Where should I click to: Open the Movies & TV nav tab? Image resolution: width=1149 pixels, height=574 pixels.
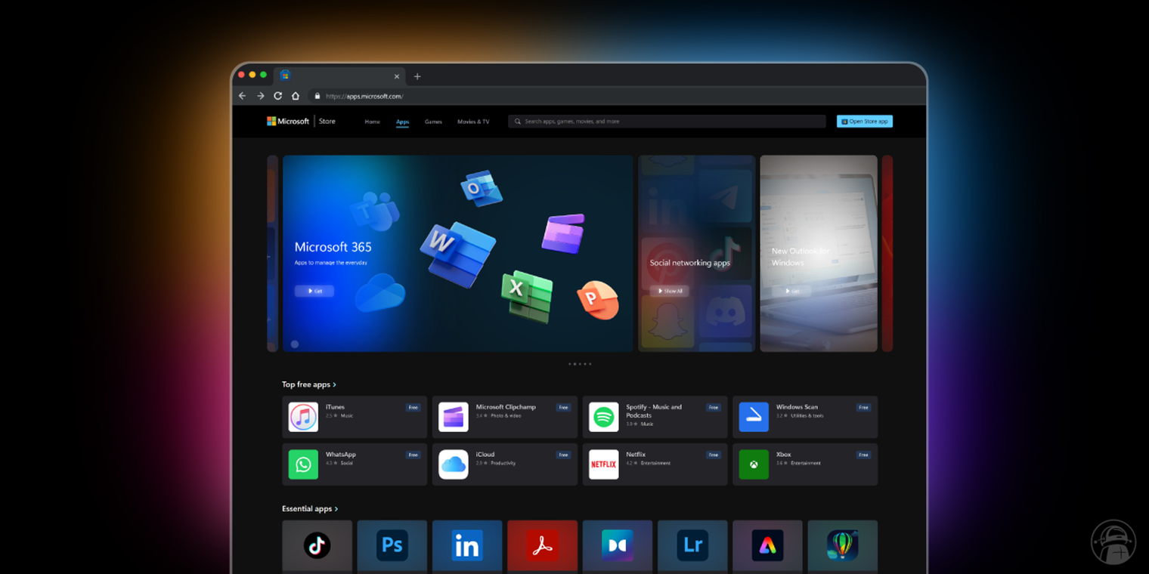pos(473,122)
